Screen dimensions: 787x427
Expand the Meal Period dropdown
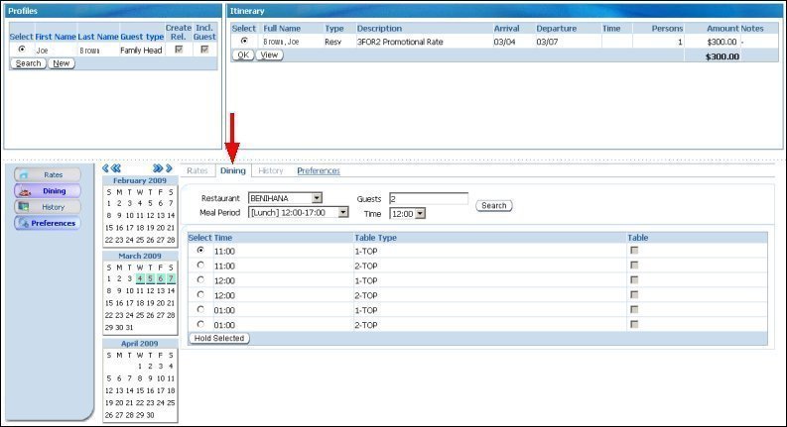point(343,213)
